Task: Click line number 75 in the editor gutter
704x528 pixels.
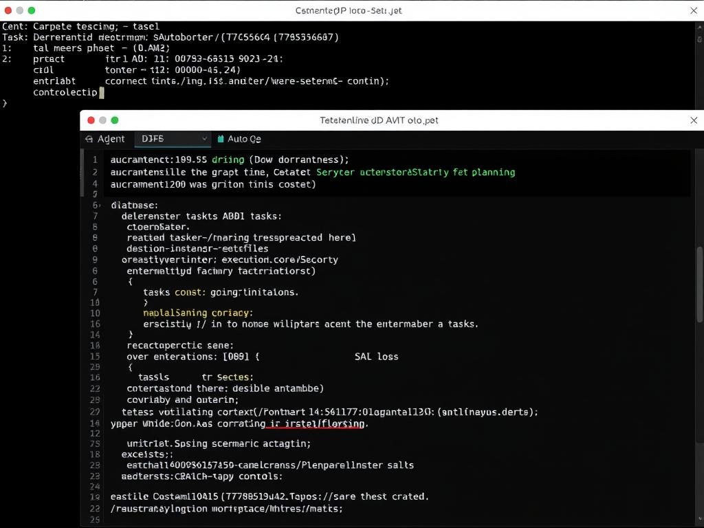Action: click(x=95, y=444)
